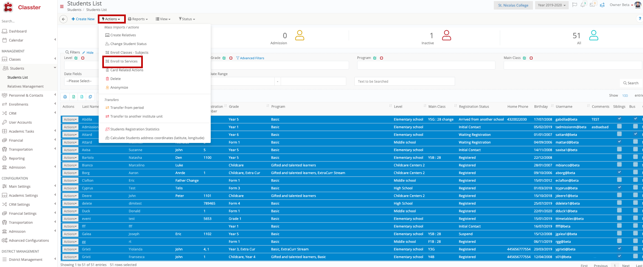Toggle Siblings checkbox for Abdila row
This screenshot has height=267, width=643.
point(619,119)
